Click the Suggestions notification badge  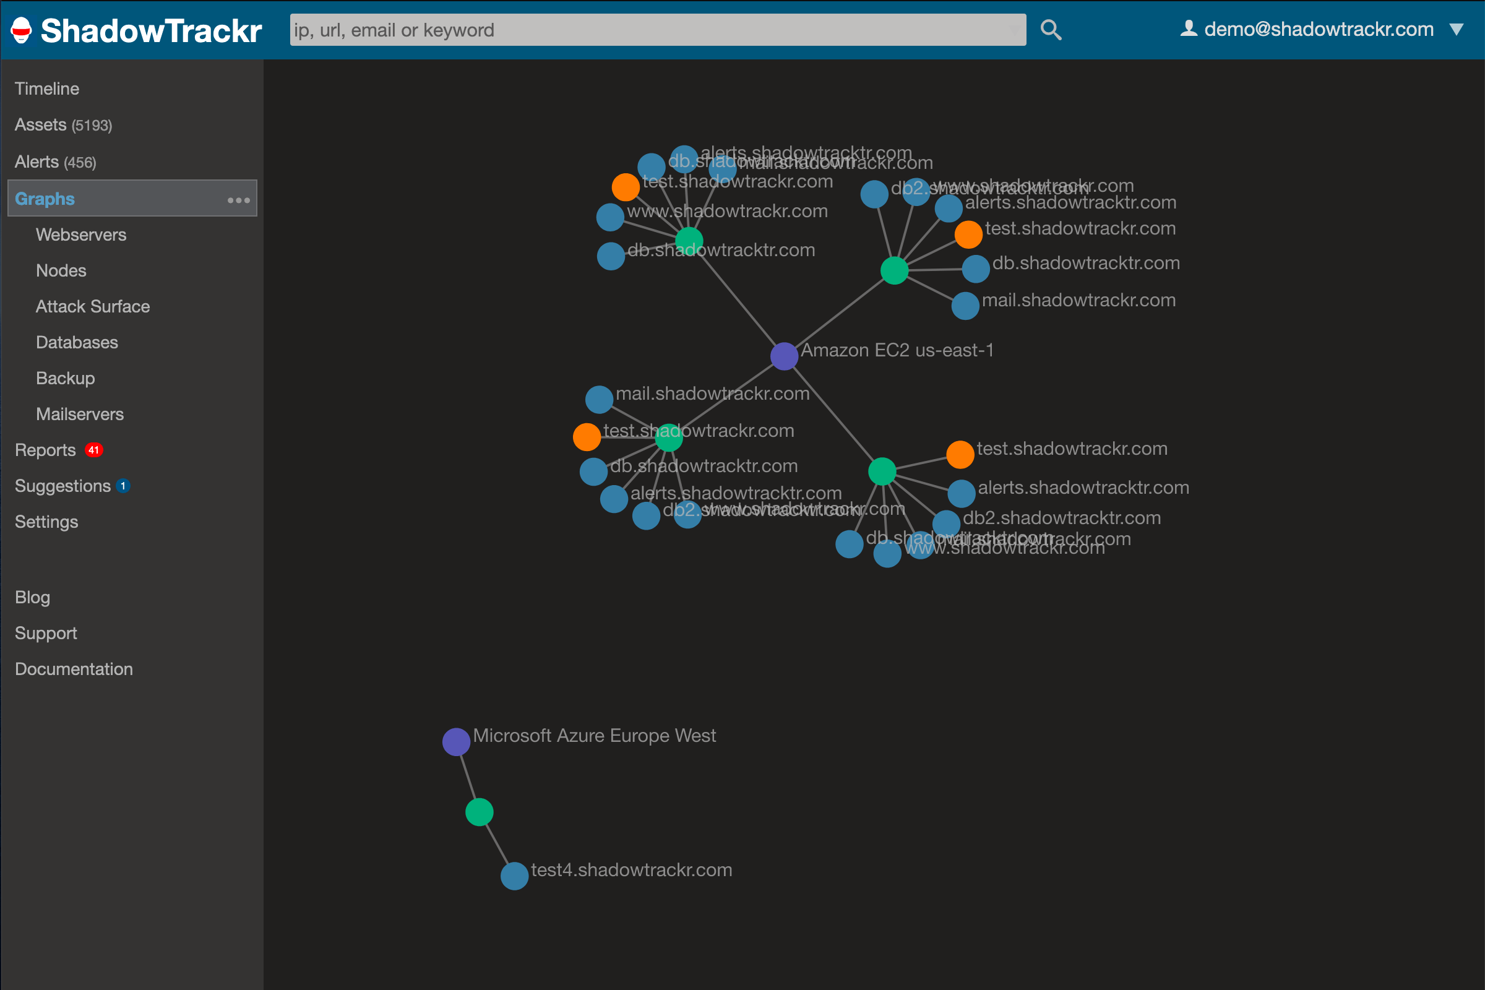coord(124,486)
